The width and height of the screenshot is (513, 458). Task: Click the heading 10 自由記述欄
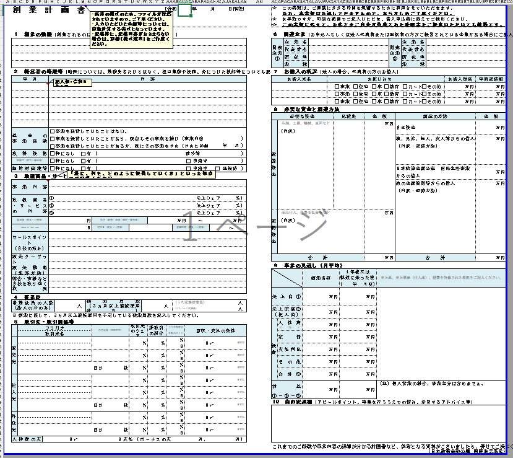coord(293,402)
